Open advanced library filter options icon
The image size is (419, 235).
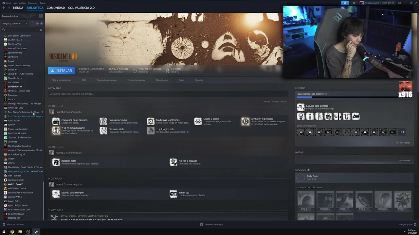41,30
